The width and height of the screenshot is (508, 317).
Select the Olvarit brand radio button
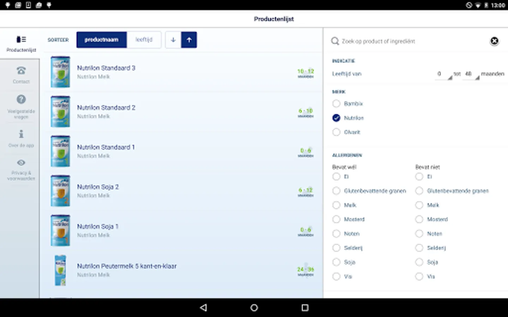point(336,132)
